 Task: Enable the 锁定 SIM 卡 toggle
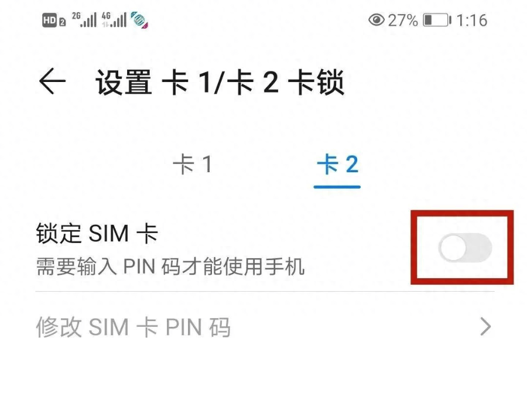point(465,248)
